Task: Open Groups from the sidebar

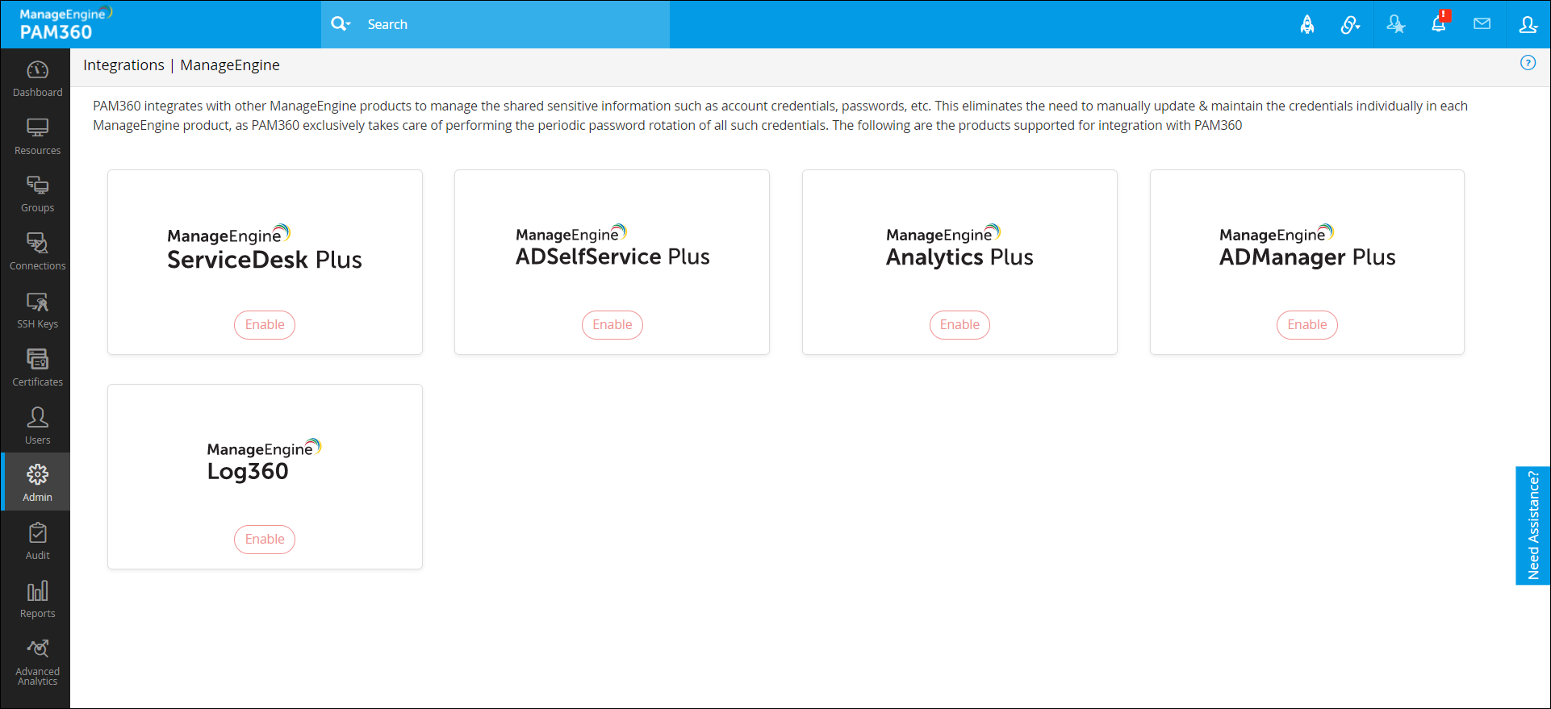Action: tap(37, 194)
